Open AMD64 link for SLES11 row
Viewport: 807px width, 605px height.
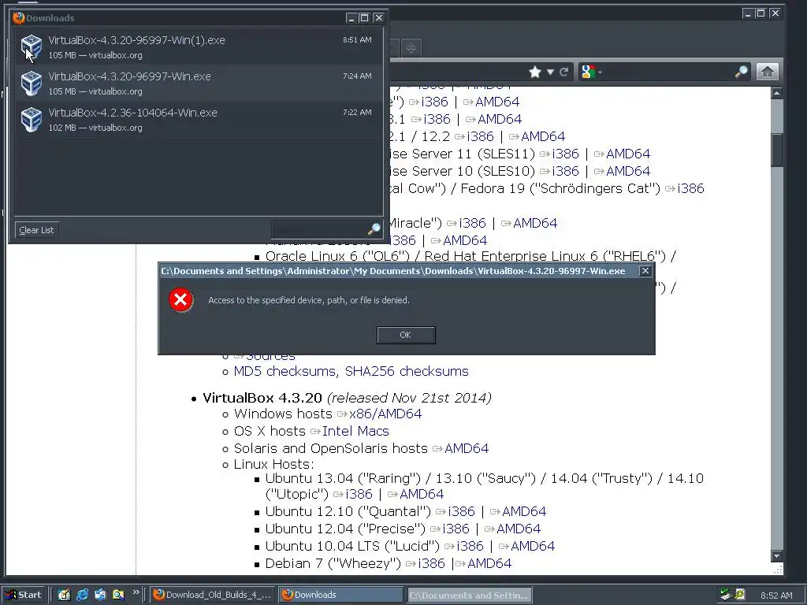(x=628, y=154)
